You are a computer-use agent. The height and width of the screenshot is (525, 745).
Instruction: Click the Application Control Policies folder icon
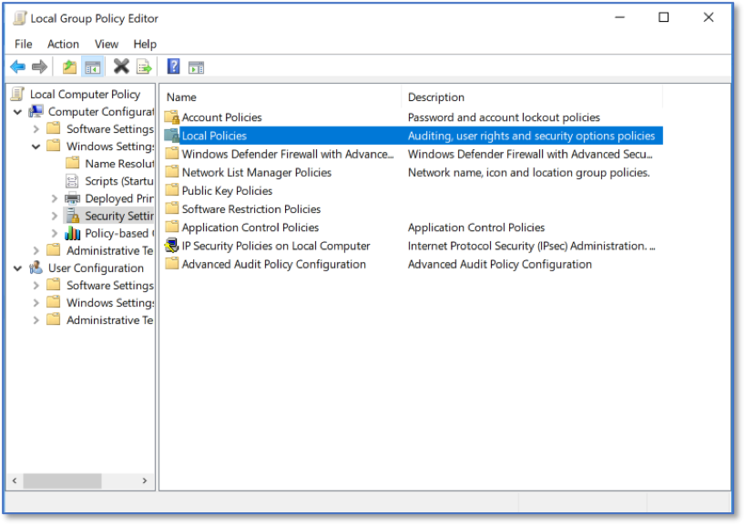pos(171,227)
